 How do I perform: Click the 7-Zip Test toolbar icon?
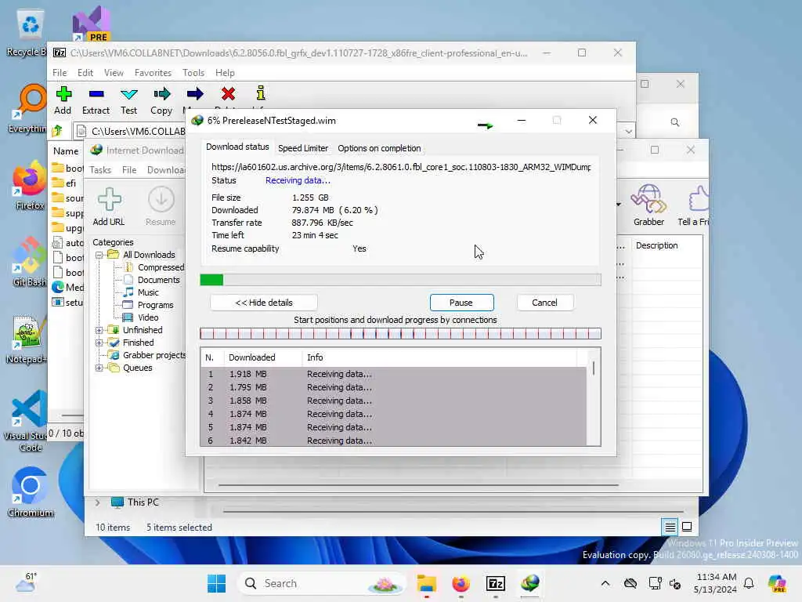[129, 94]
